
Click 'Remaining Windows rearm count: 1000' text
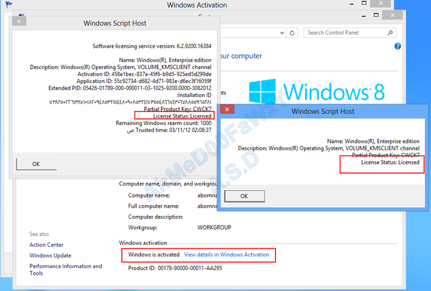(163, 123)
